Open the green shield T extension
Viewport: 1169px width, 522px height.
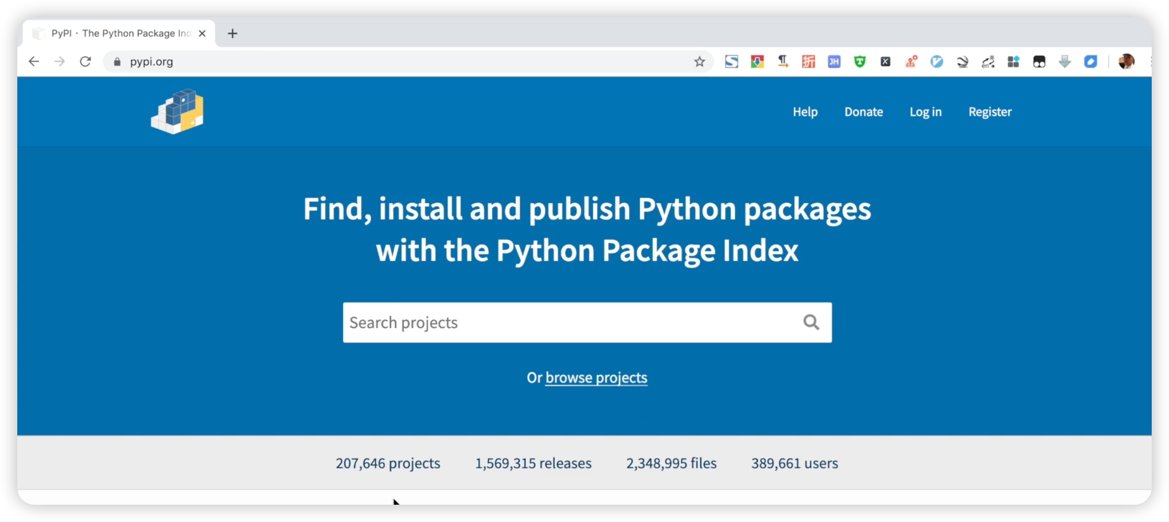click(x=859, y=61)
